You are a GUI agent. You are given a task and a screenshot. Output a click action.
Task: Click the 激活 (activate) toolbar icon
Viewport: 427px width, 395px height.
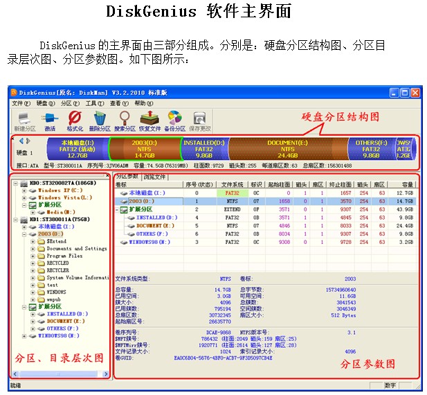[x=50, y=121]
